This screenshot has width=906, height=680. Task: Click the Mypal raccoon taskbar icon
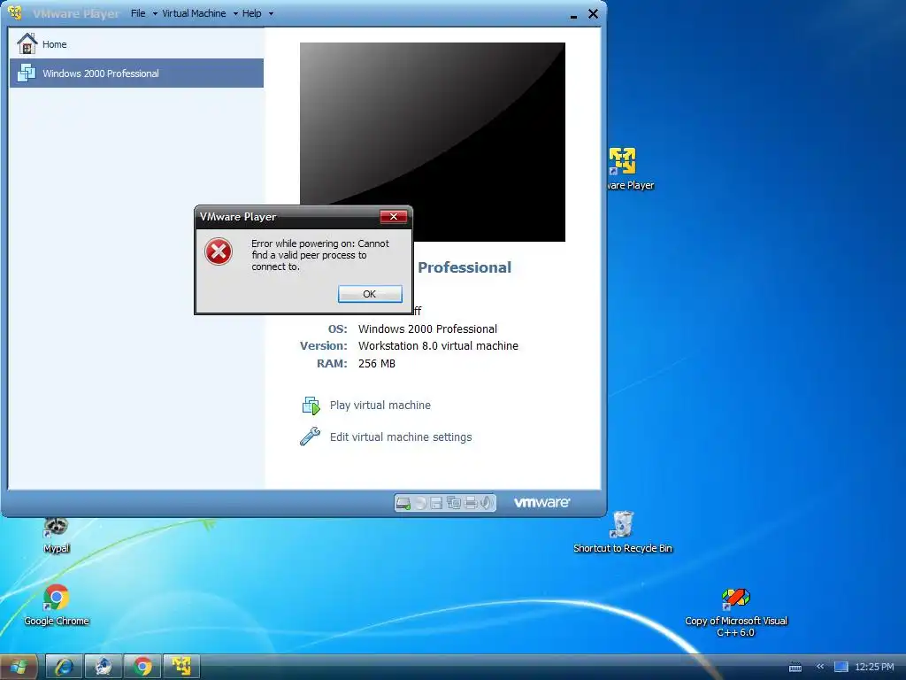tap(103, 667)
